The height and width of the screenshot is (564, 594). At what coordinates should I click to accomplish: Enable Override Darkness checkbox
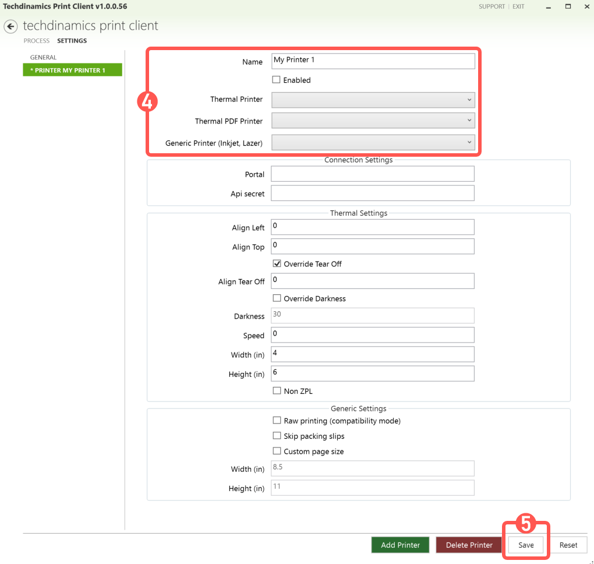(277, 298)
